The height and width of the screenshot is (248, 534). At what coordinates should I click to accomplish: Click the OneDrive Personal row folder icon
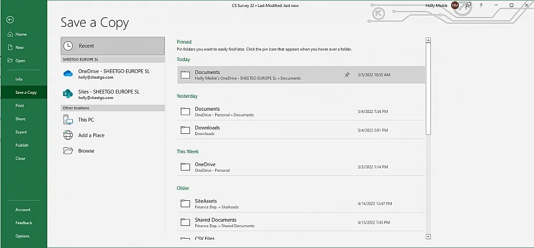[x=185, y=166]
